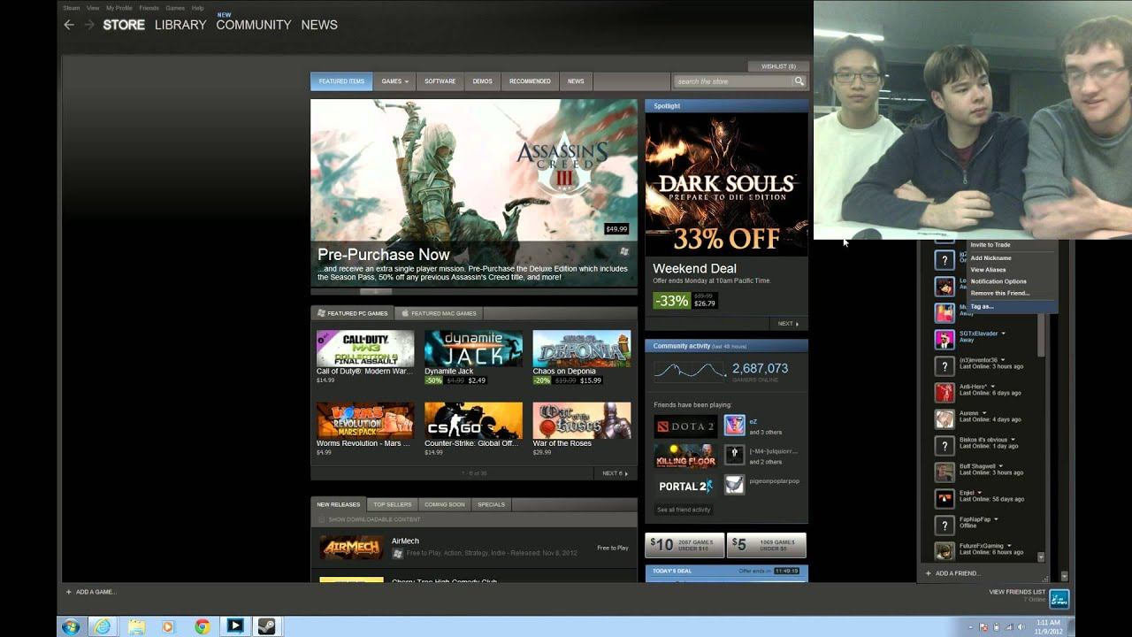Expand Biskos it's obvious options arrow
1132x637 pixels.
coord(1013,440)
